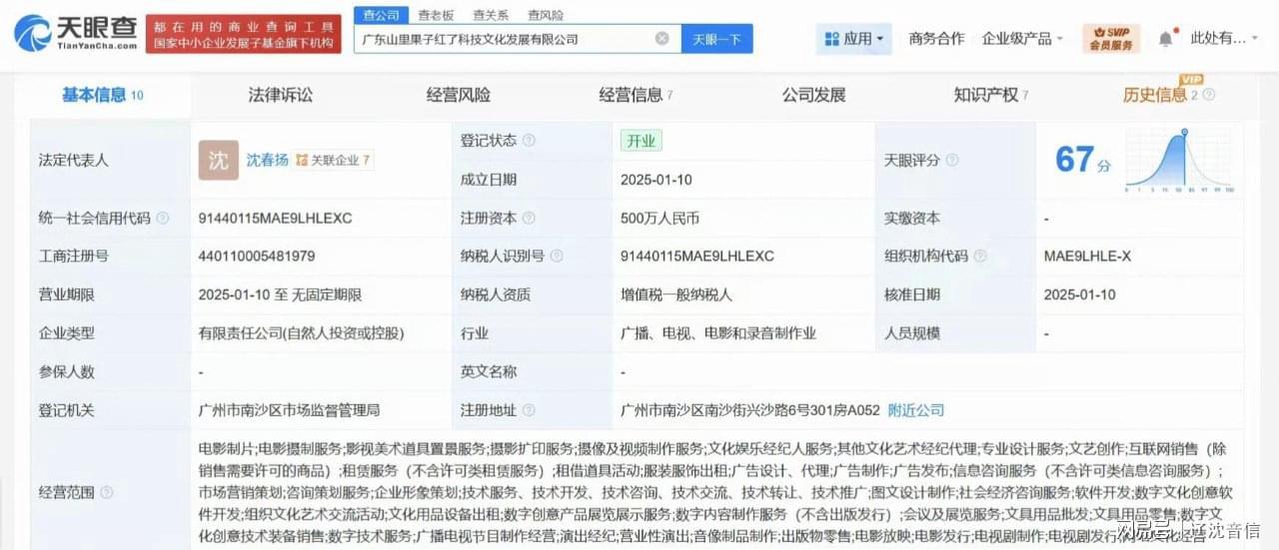Open the notification bell

(1165, 39)
